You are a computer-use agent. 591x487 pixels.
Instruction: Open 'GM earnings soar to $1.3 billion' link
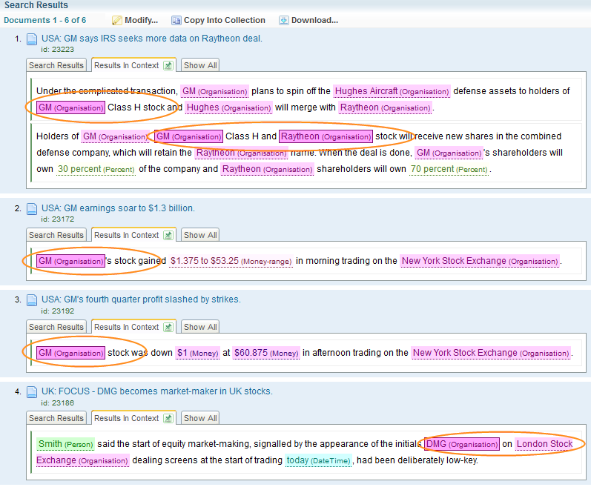[x=118, y=208]
